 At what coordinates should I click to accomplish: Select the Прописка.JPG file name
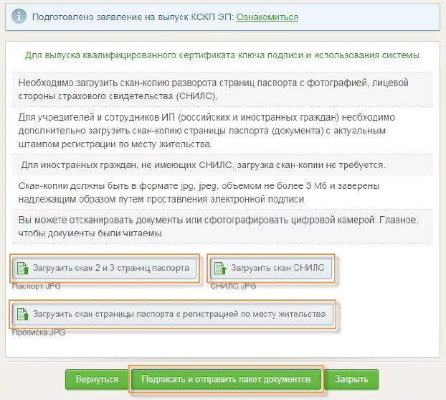click(39, 332)
